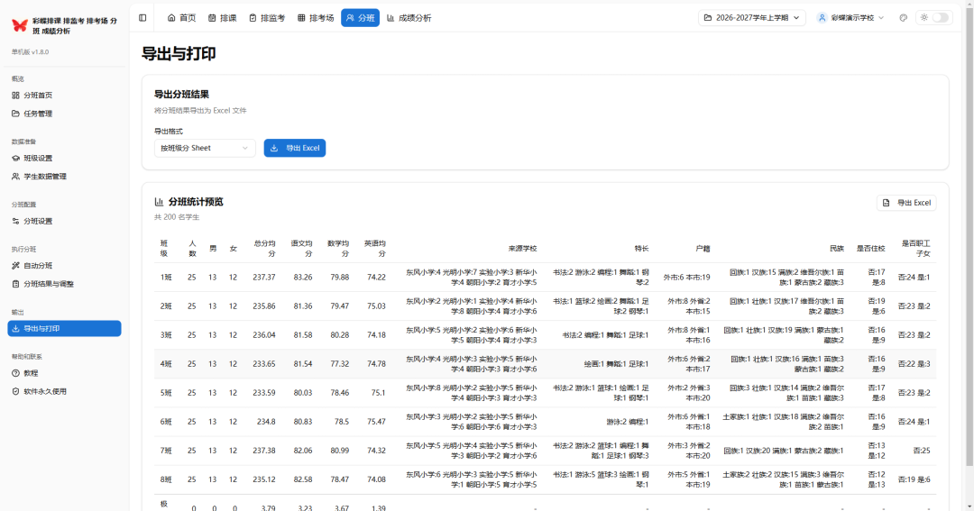Click the 总分均分 column header
This screenshot has width=974, height=511.
265,249
